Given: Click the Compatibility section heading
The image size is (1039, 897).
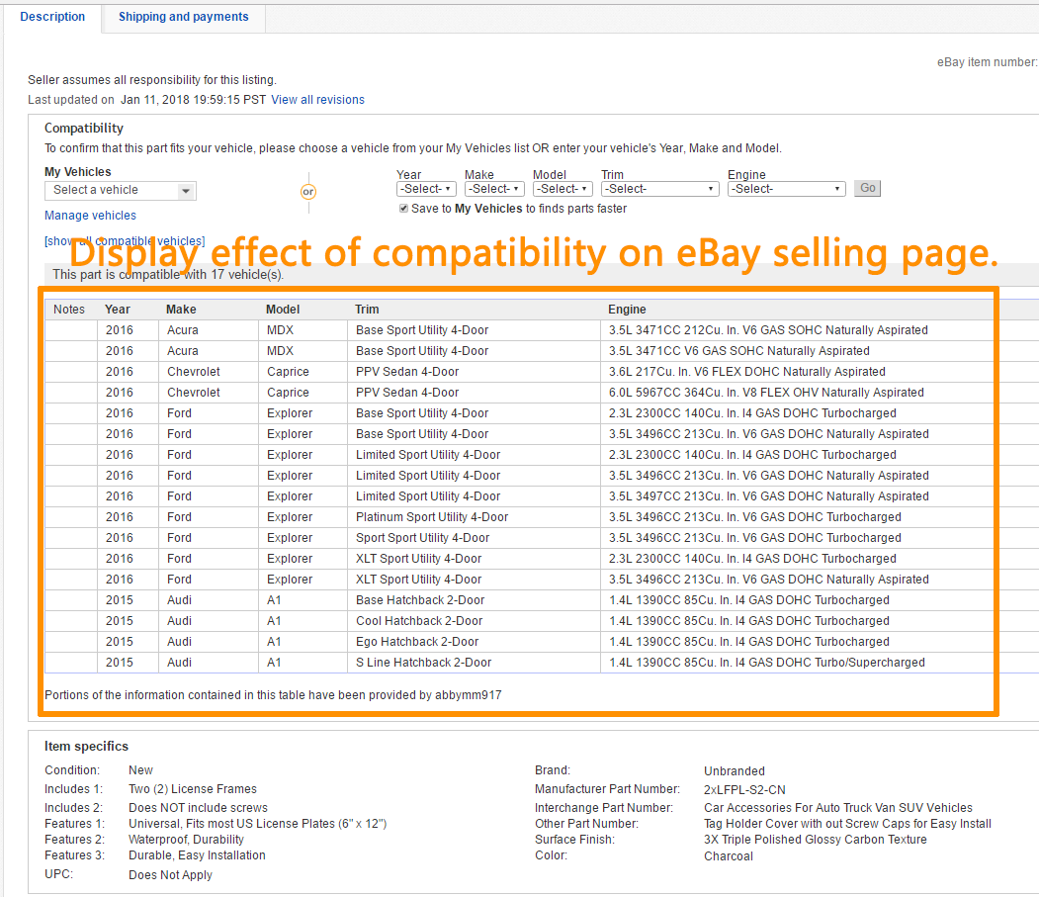Looking at the screenshot, I should click(x=83, y=128).
